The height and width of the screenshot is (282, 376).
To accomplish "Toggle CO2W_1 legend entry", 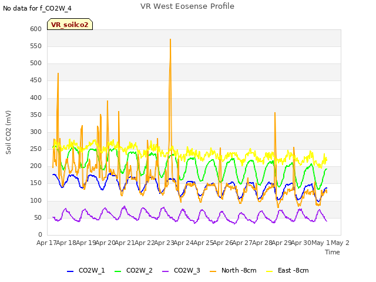I will point(86,270).
